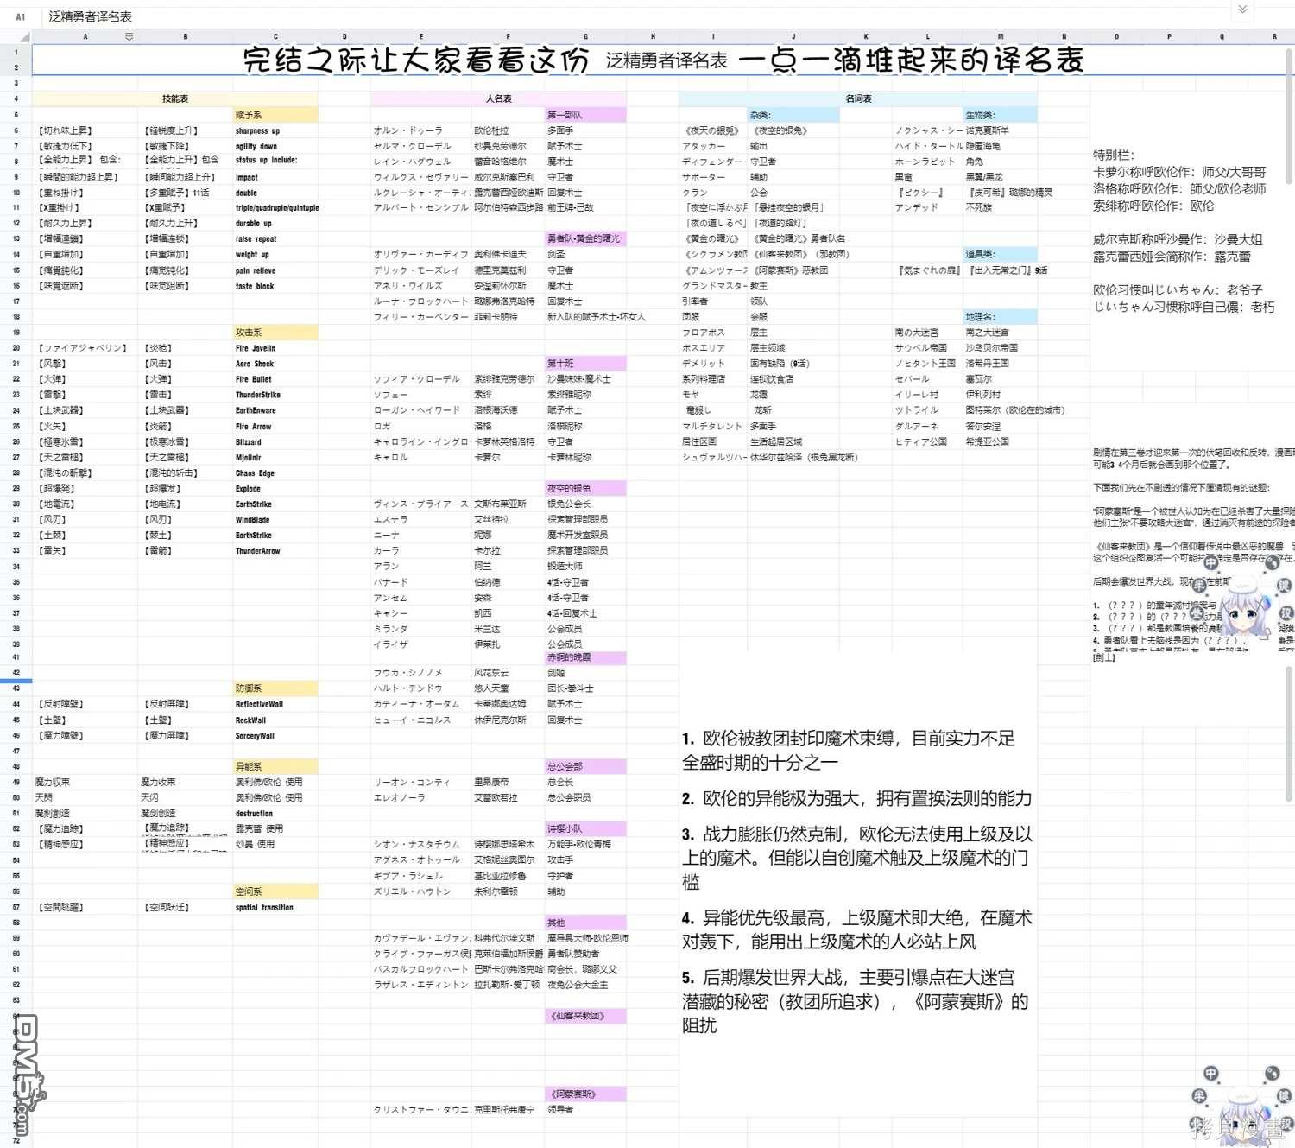The image size is (1295, 1148).
Task: Click the cell containing Aero Shock
Action: (x=275, y=364)
